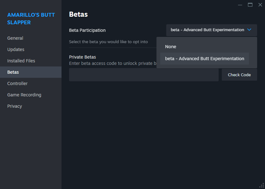This screenshot has height=189, width=265.
Task: Open the beta participation dropdown
Action: click(x=211, y=30)
